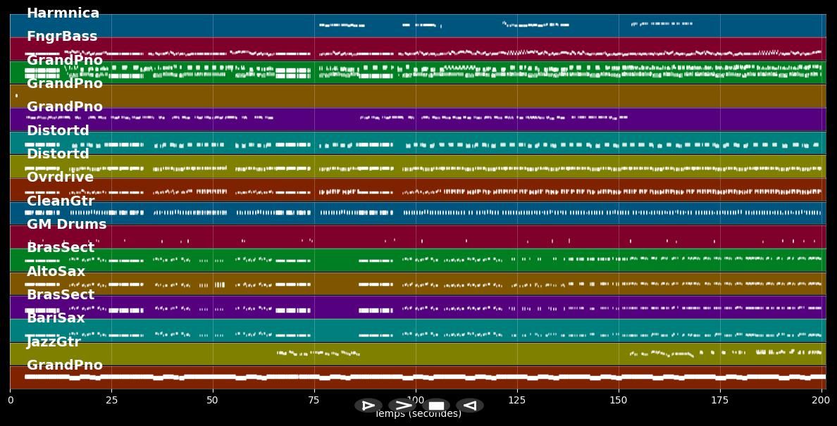The height and width of the screenshot is (426, 837).
Task: Click the CleanGtr track label
Action: click(61, 201)
